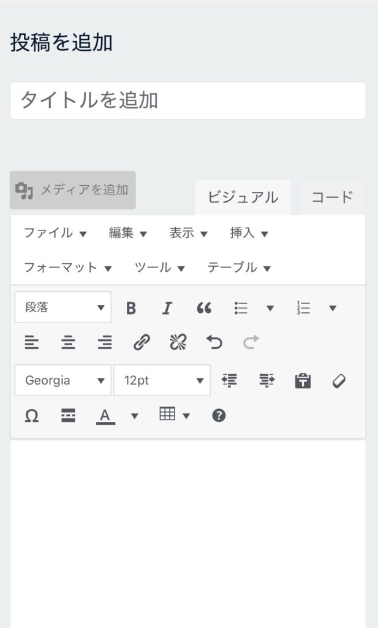This screenshot has height=628, width=378.
Task: Open the Georgia font family dropdown
Action: click(x=62, y=381)
